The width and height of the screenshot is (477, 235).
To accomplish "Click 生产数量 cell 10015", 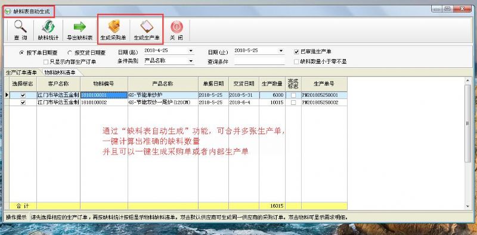I will click(272, 103).
